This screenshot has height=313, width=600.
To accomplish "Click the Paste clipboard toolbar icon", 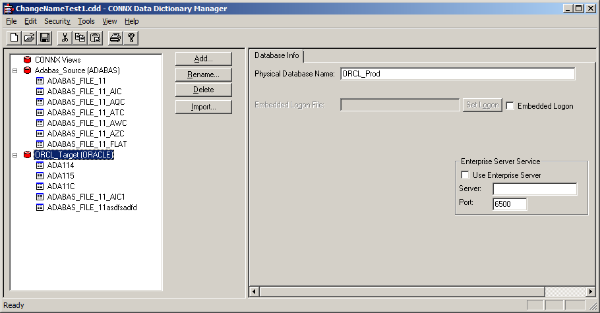I will pos(96,38).
